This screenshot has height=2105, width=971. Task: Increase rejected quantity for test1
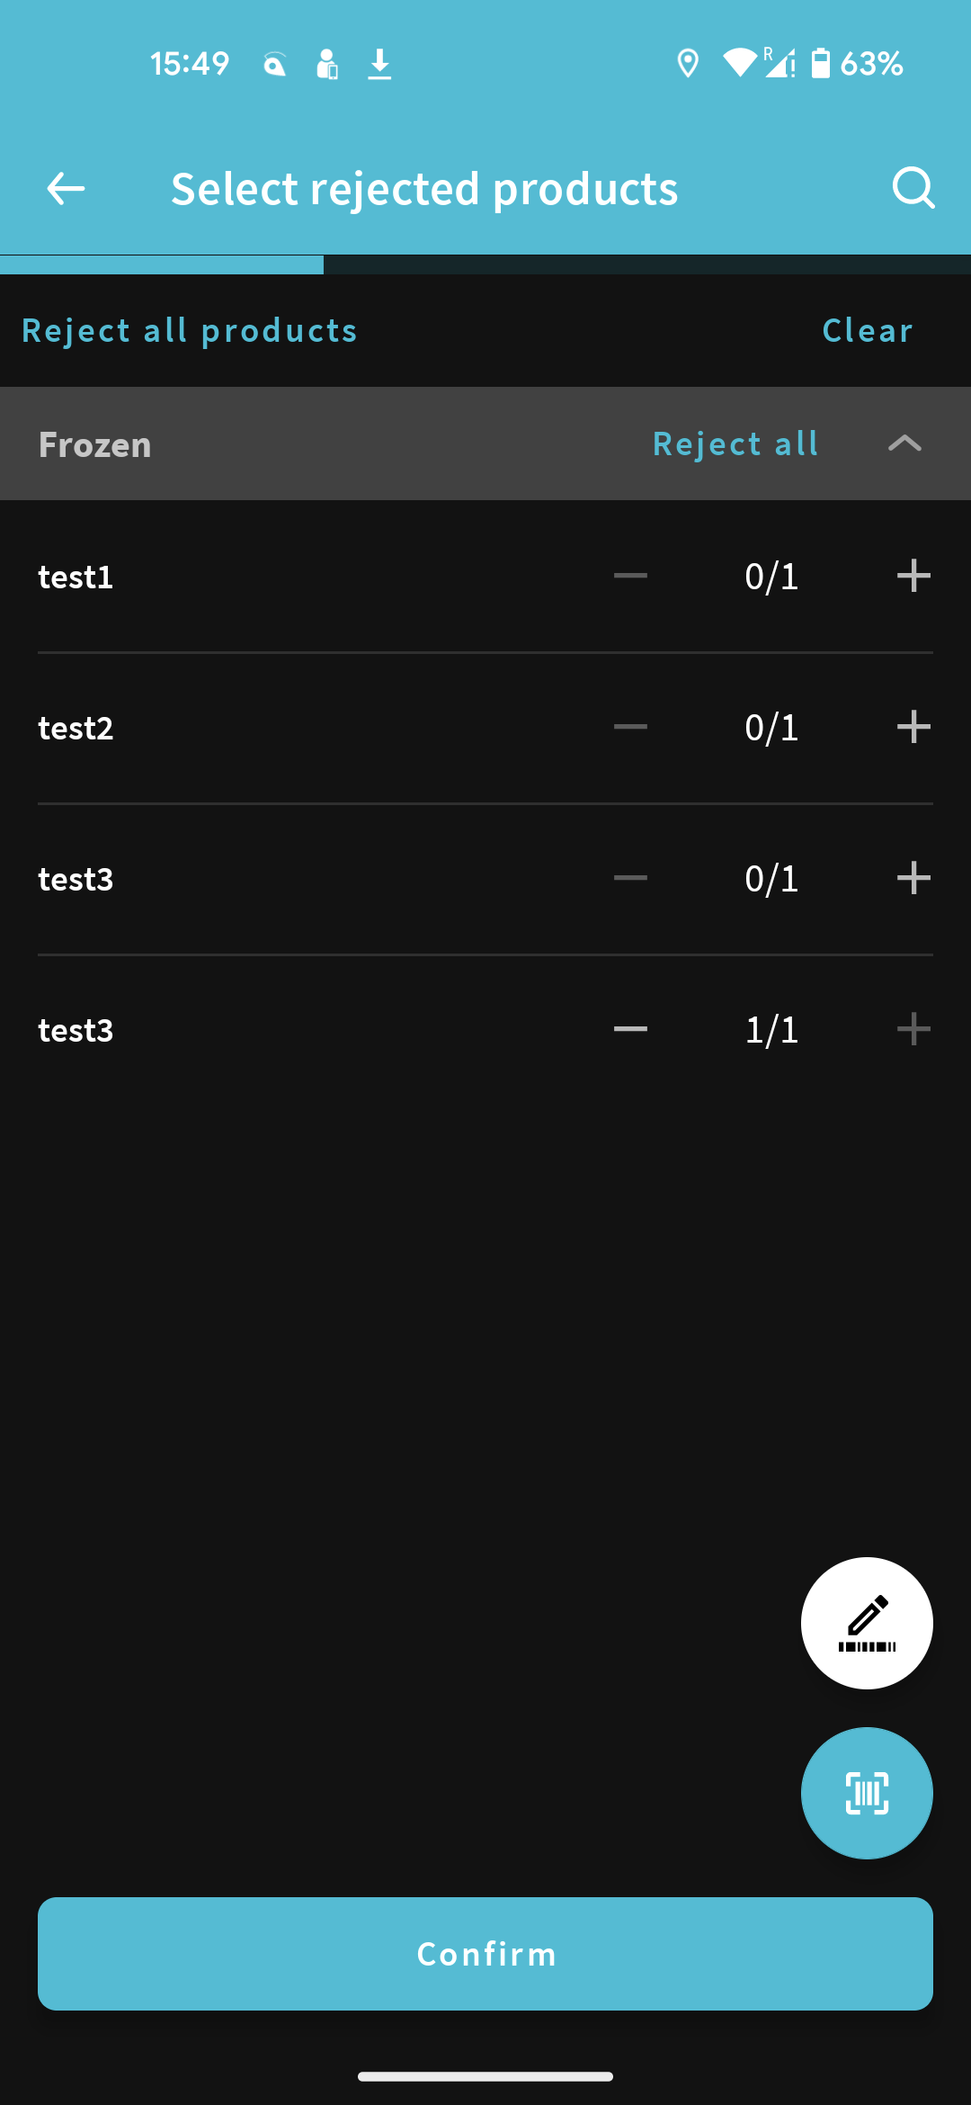[x=913, y=576]
